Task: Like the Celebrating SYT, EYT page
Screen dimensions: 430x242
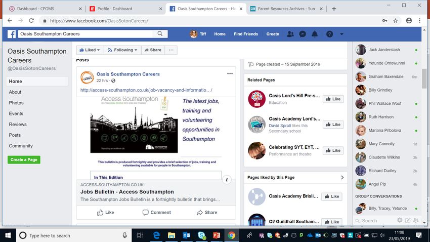Action: [333, 151]
